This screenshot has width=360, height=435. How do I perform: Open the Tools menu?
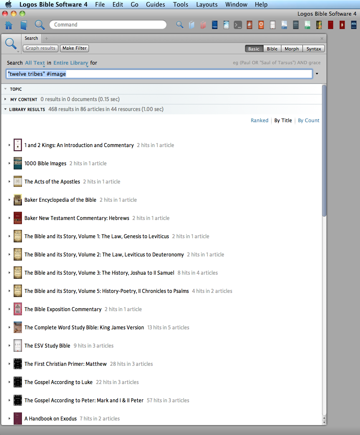tap(181, 5)
